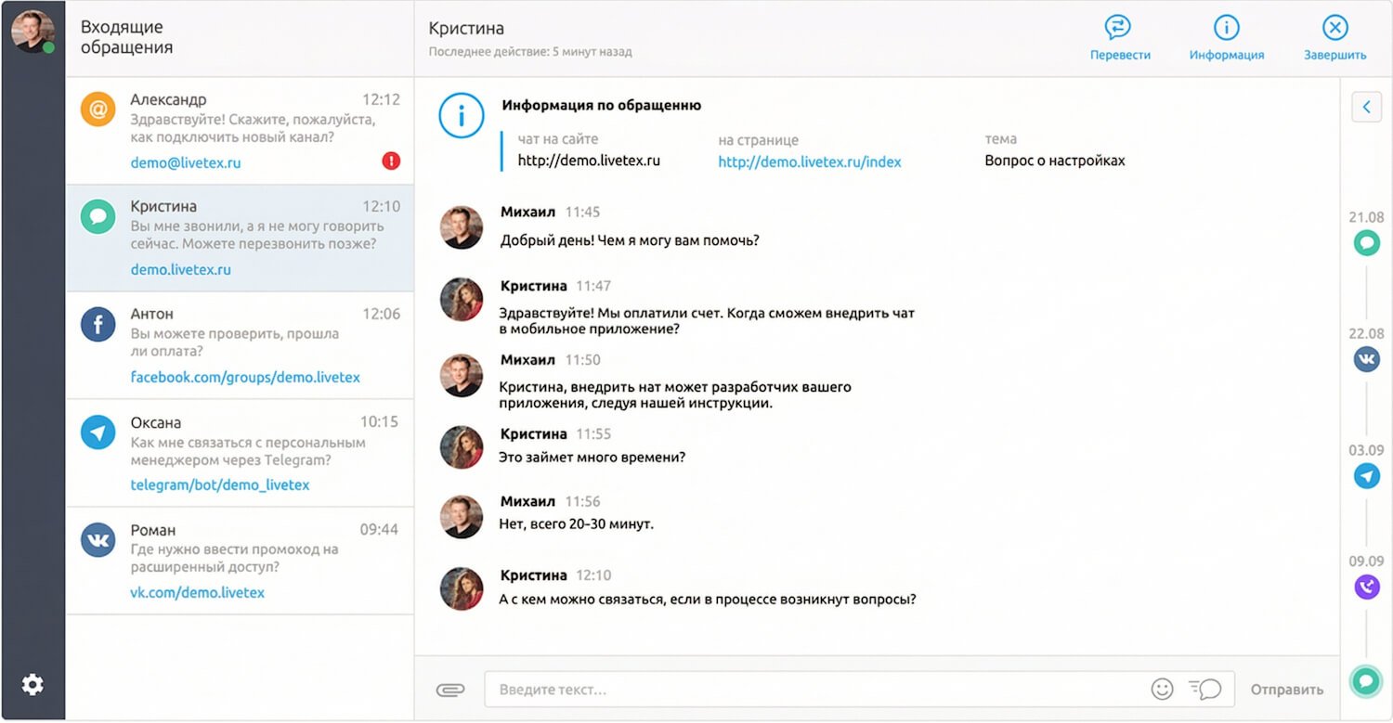The height and width of the screenshot is (723, 1393).
Task: Jump to the 22.08 VK timeline marker
Action: point(1366,359)
